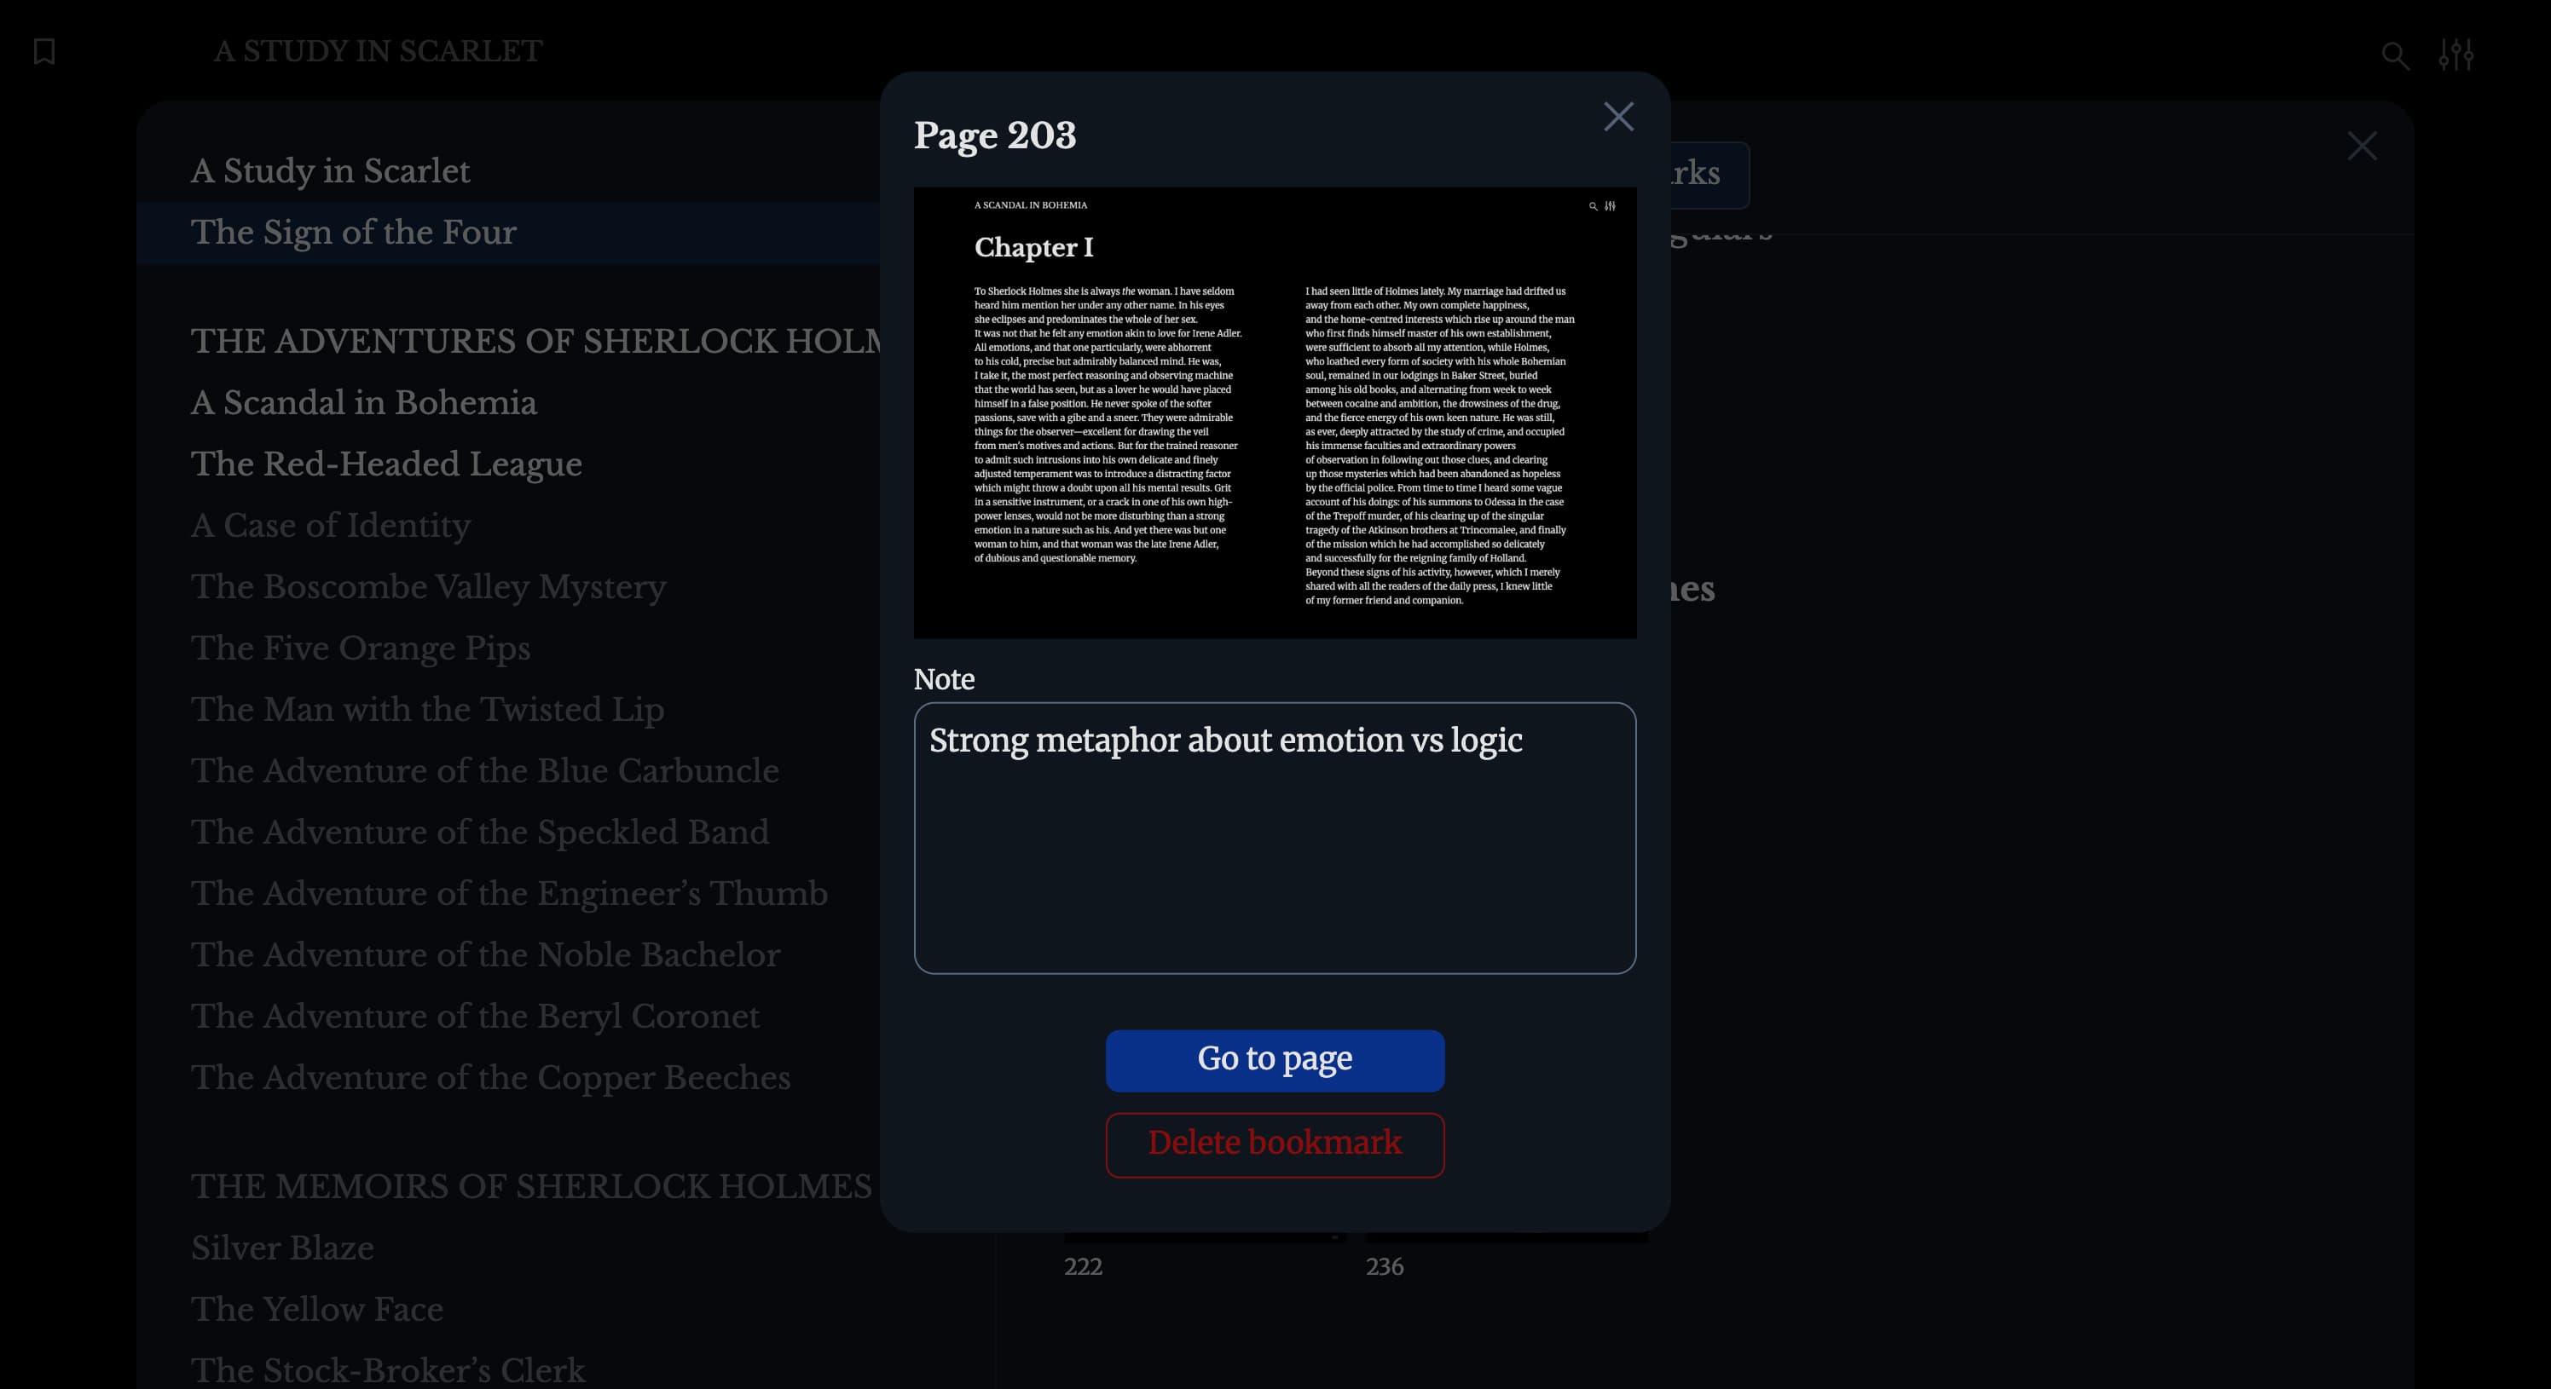Select A Case of Identity
Image resolution: width=2551 pixels, height=1389 pixels.
coord(331,526)
